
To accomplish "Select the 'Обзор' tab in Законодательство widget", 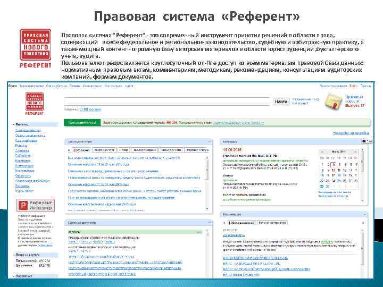I will pyautogui.click(x=124, y=150).
